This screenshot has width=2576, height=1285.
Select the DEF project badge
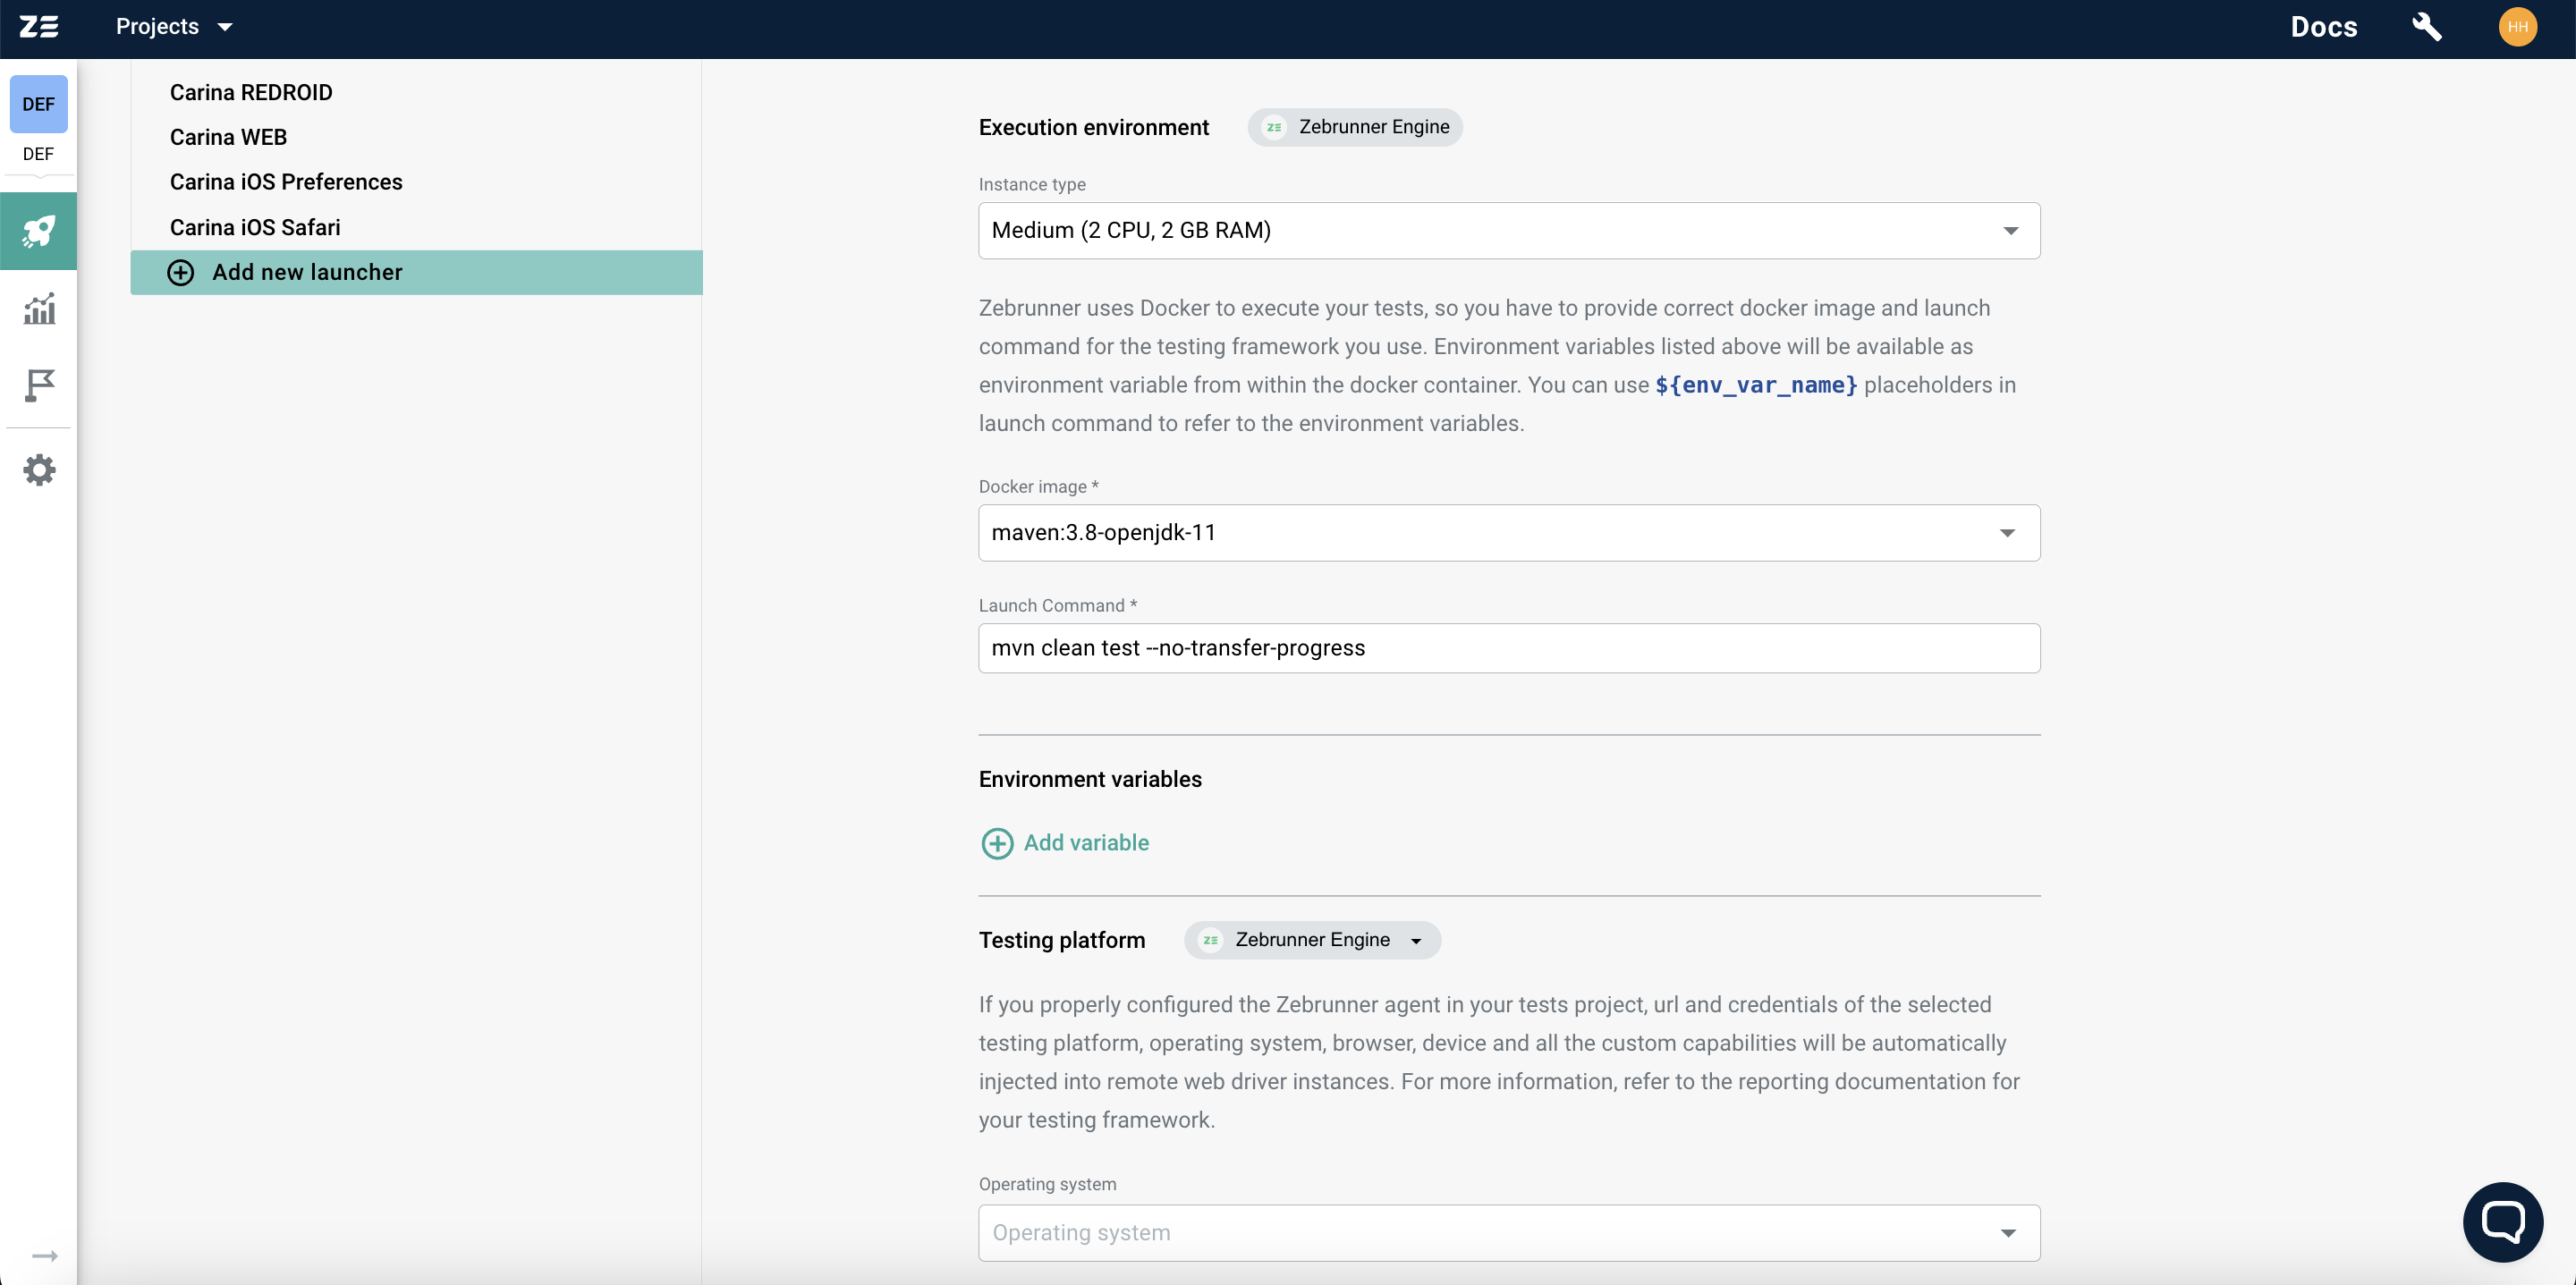(39, 104)
